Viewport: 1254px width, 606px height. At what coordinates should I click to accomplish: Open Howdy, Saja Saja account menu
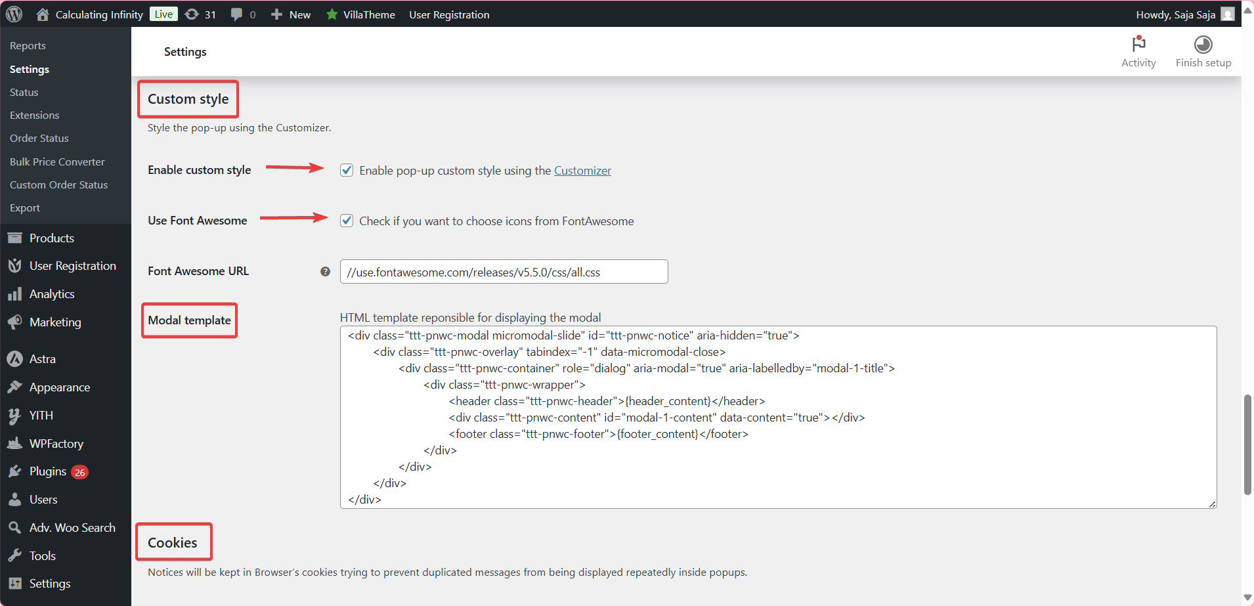1184,14
